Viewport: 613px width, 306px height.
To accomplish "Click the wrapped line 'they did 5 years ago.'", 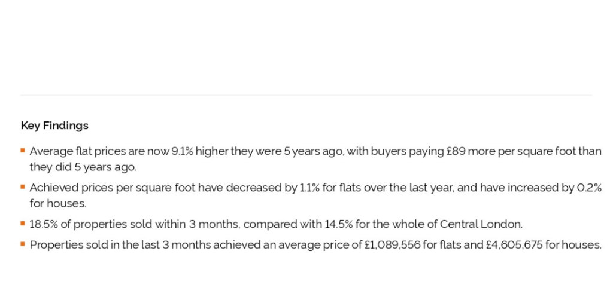I will (83, 167).
